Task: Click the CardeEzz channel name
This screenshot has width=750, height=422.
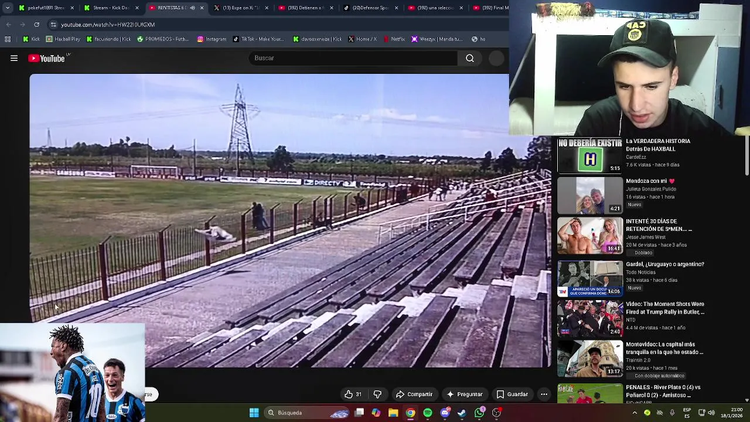Action: 636,157
